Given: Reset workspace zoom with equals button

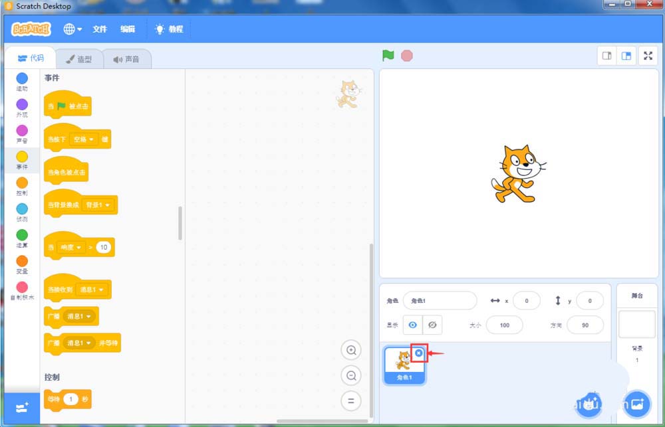Looking at the screenshot, I should click(350, 400).
